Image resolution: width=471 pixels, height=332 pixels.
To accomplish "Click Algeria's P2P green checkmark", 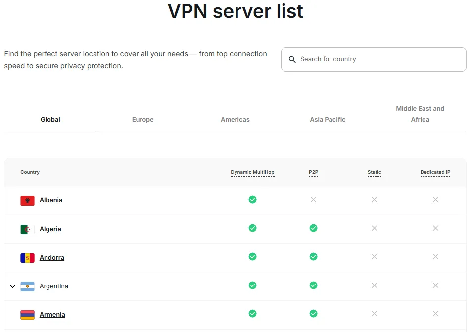I will [313, 228].
